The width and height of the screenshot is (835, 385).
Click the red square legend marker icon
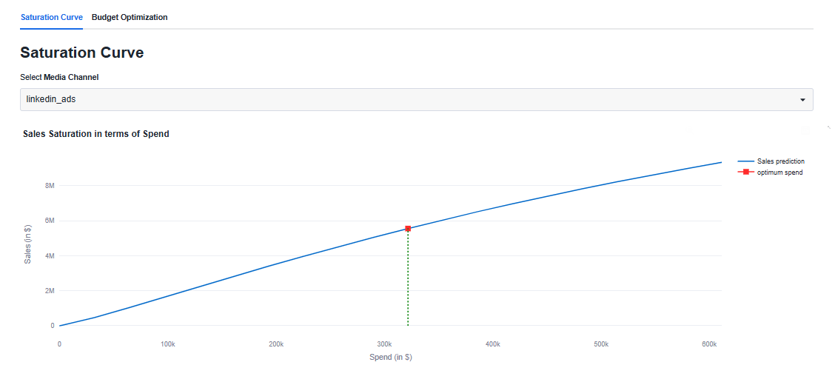pyautogui.click(x=745, y=173)
